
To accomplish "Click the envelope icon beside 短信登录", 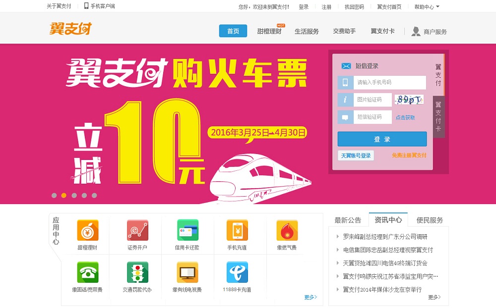I will (x=346, y=66).
